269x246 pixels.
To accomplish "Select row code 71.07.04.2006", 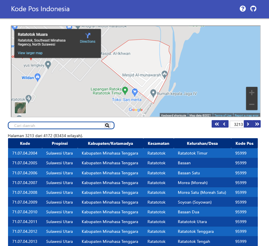I will 25,173.
